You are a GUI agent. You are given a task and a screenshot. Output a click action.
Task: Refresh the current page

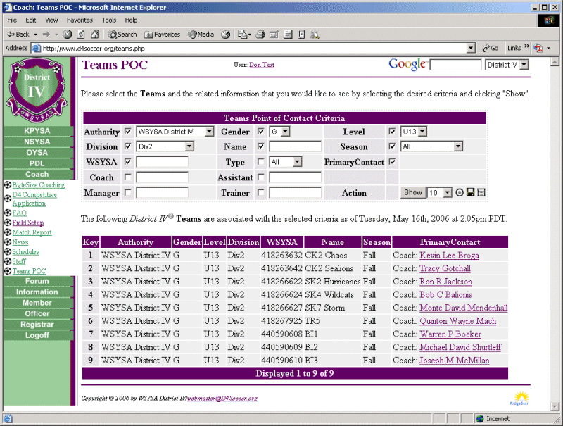point(81,34)
